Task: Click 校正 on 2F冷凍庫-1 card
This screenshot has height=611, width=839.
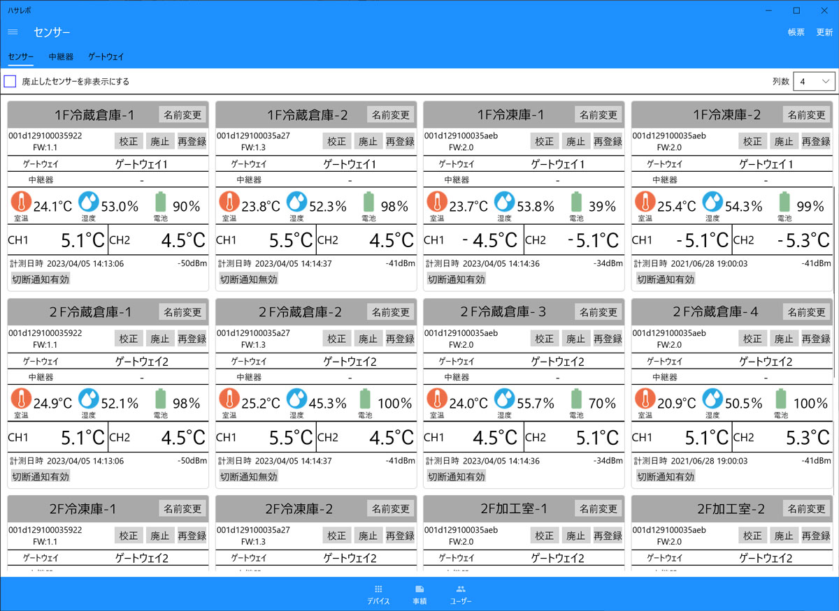Action: tap(129, 536)
